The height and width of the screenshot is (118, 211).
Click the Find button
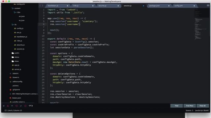click(x=176, y=106)
